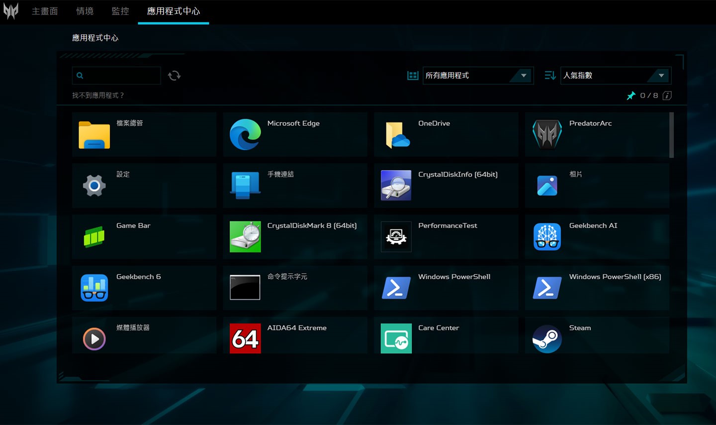Click the pinned apps pin icon
Viewport: 716px width, 425px height.
click(x=631, y=96)
